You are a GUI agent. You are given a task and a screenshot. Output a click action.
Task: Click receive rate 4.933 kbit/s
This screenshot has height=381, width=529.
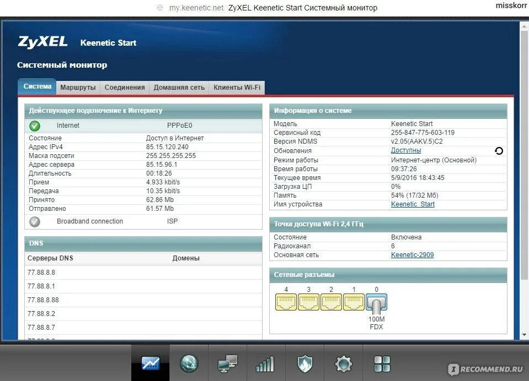point(163,182)
